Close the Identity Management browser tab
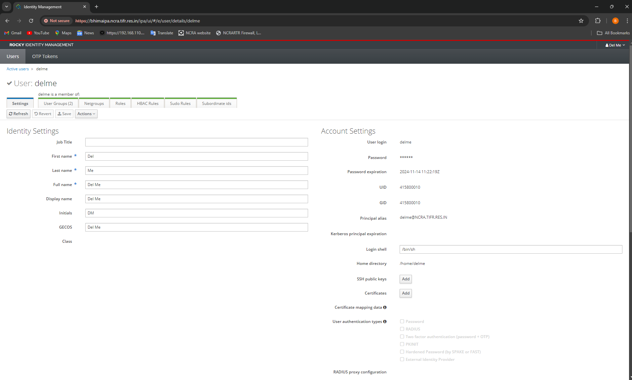The width and height of the screenshot is (632, 380). tap(85, 7)
